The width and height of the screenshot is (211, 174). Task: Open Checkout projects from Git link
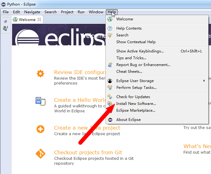pyautogui.click(x=88, y=152)
